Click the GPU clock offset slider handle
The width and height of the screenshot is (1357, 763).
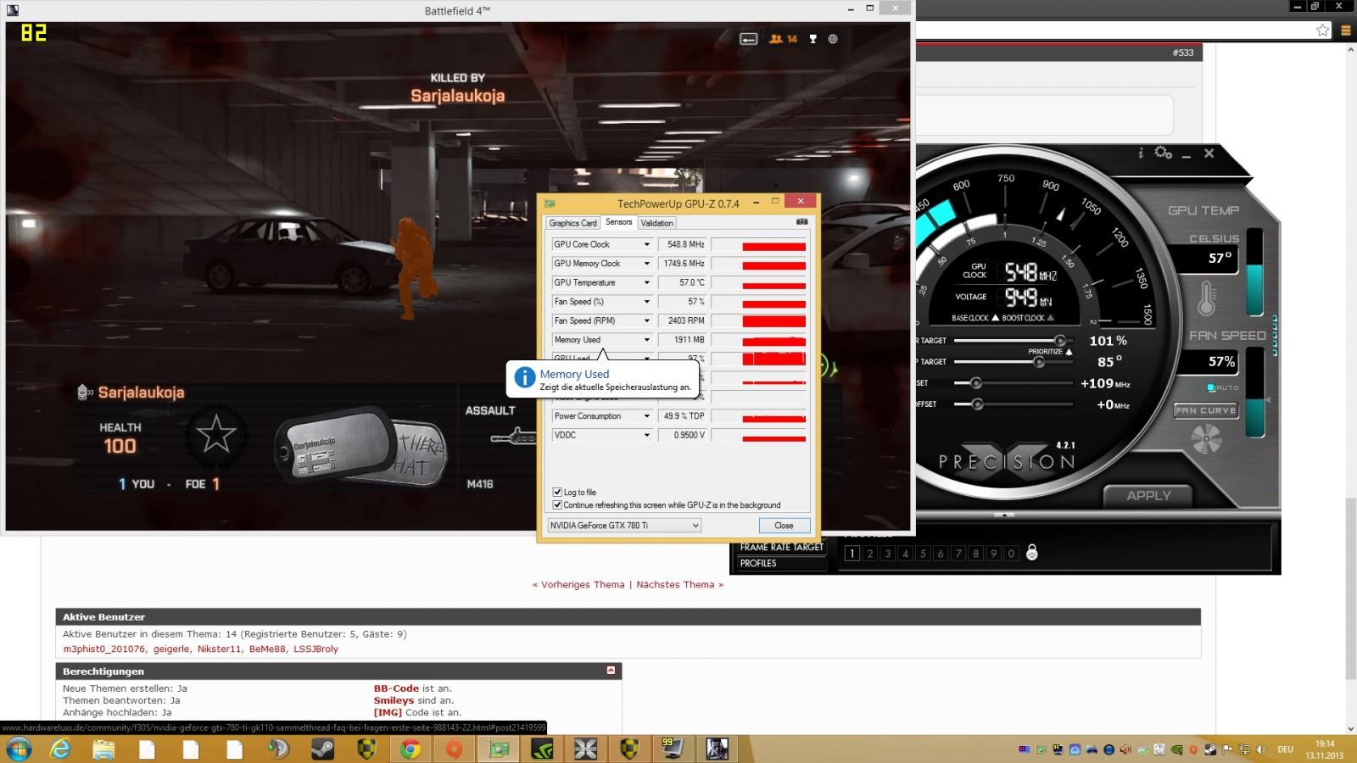click(976, 383)
